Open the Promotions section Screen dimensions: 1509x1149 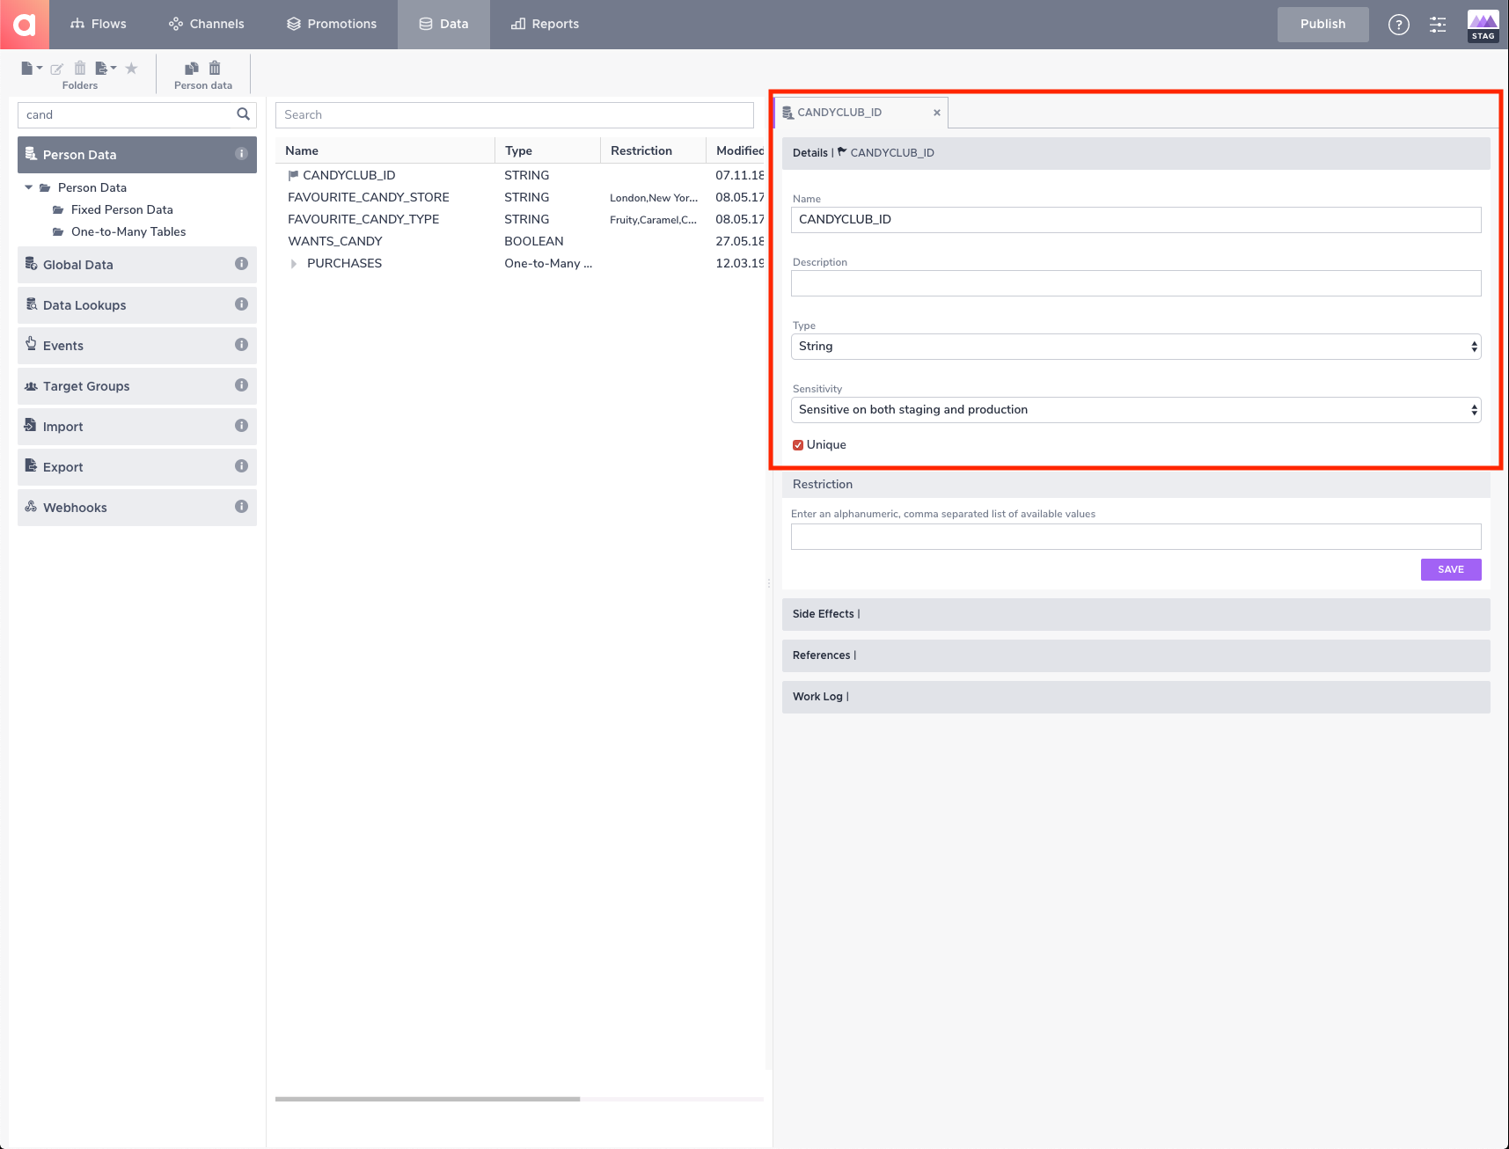coord(332,24)
